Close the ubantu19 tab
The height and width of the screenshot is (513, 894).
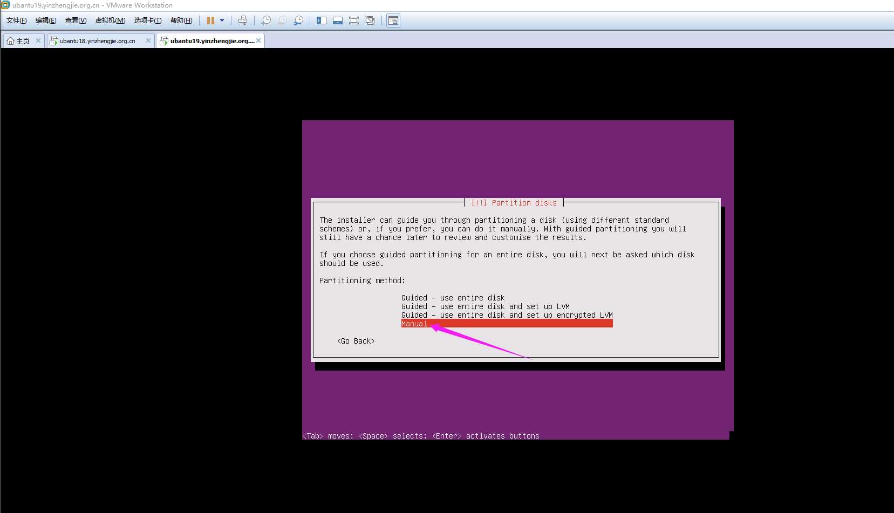(x=258, y=40)
